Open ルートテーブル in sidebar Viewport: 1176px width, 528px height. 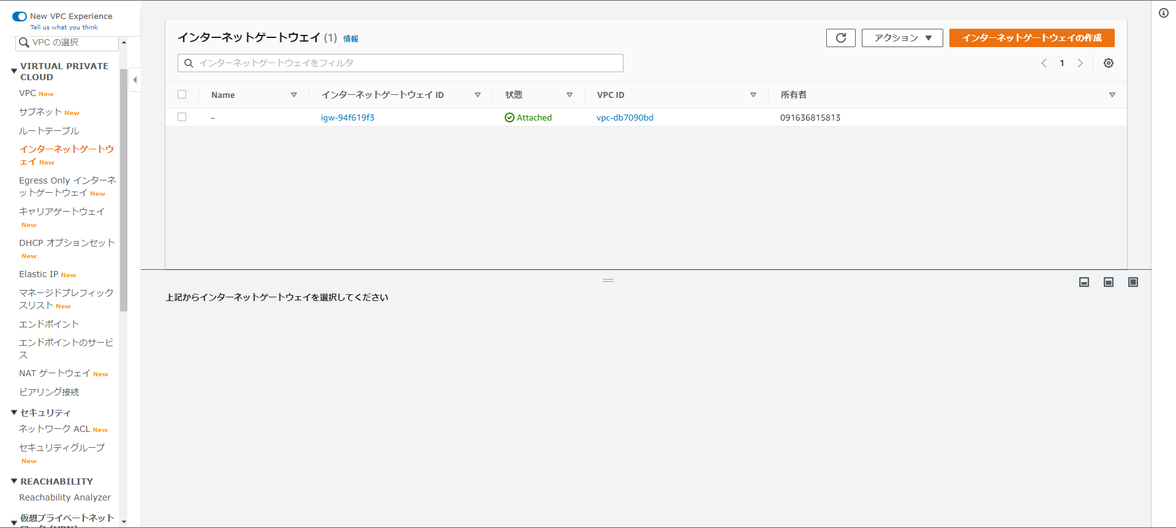pos(49,131)
